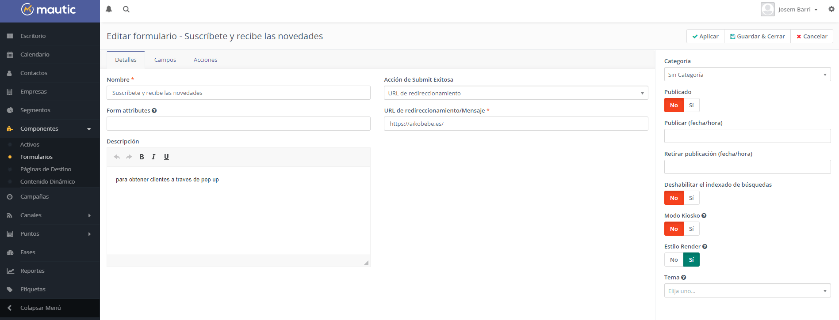Viewport: 839px width, 320px height.
Task: Click the Form attributes input field
Action: [238, 124]
